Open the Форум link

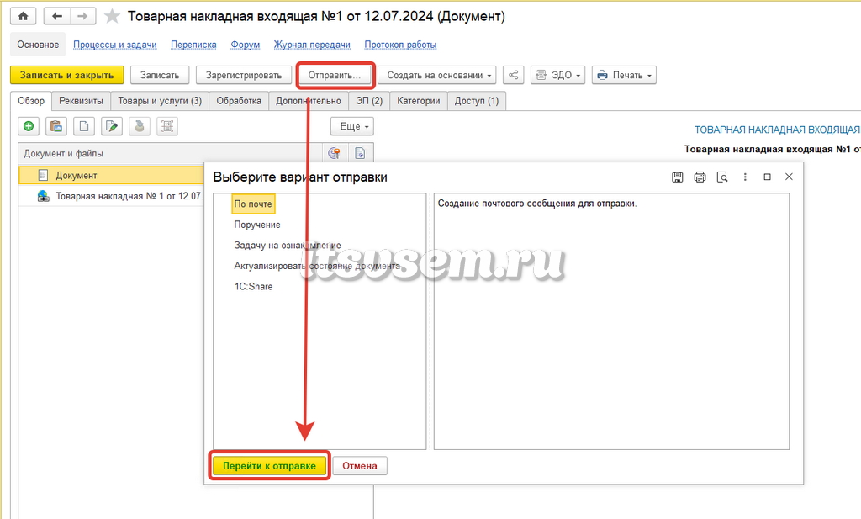[x=245, y=45]
